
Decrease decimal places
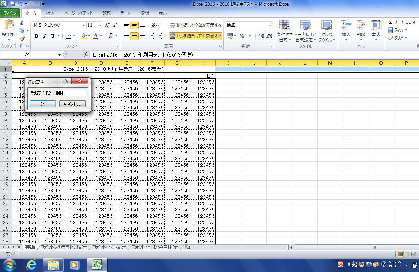tap(269, 36)
